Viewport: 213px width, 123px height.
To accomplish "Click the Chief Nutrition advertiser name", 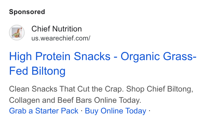I will (57, 29).
